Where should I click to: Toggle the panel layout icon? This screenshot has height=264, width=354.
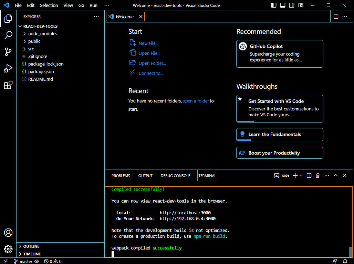coord(283,5)
